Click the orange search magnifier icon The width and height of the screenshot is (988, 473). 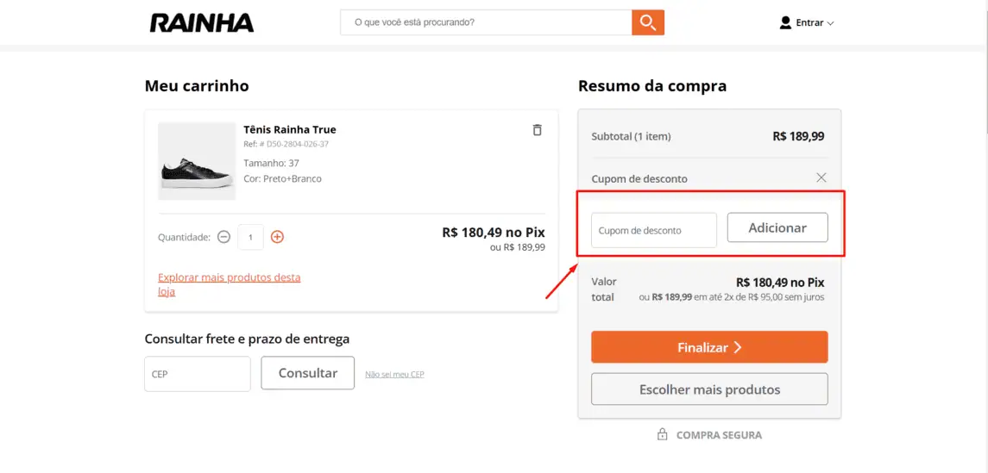[x=648, y=22]
